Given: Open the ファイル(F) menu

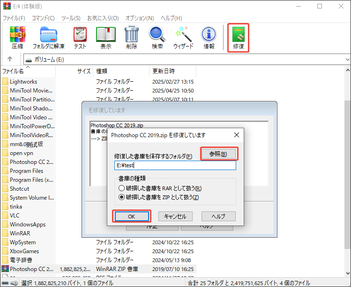Looking at the screenshot, I should [x=14, y=18].
